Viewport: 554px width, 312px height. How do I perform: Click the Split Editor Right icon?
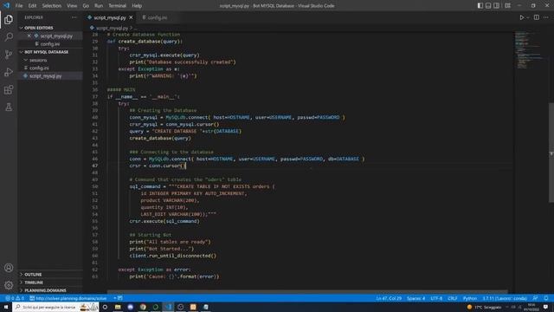(537, 17)
